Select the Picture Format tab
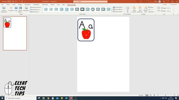The image size is (179, 100). point(71,4)
